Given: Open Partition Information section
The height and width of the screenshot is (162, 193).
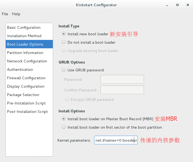Looking at the screenshot, I should point(29,53).
